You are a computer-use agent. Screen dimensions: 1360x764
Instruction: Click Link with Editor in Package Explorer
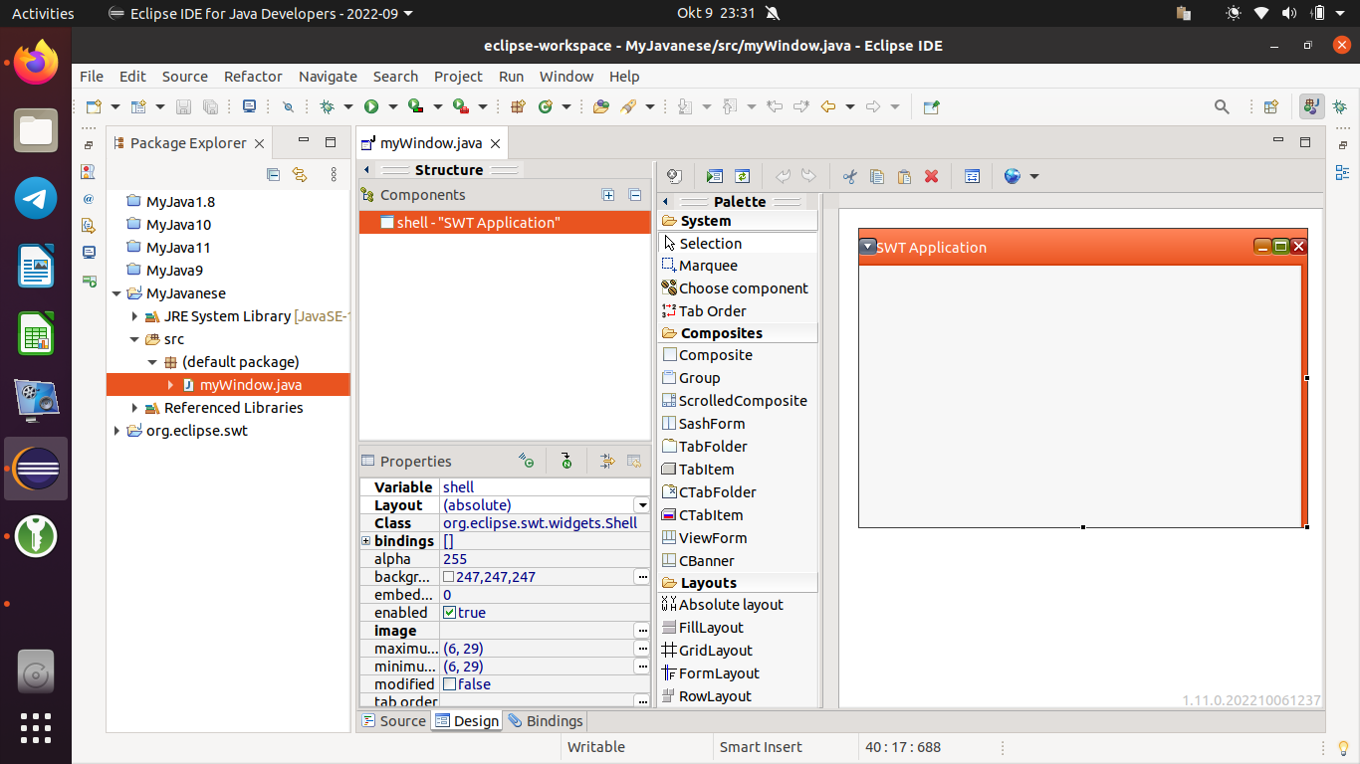click(x=300, y=174)
